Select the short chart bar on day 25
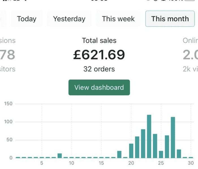Viewport: 198px width, 169px height. 161,154
